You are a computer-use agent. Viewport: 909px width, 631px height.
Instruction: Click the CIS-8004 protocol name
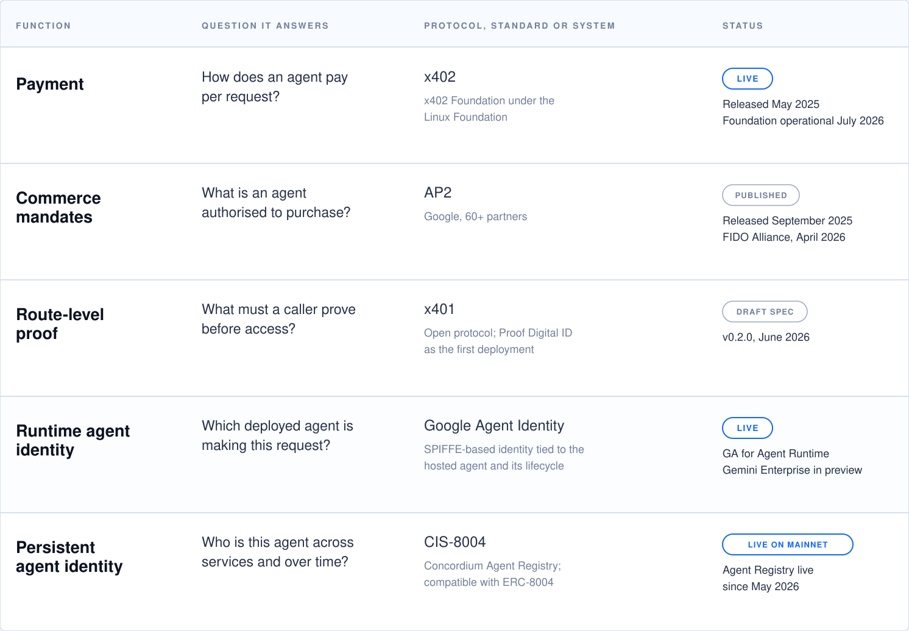coord(455,542)
